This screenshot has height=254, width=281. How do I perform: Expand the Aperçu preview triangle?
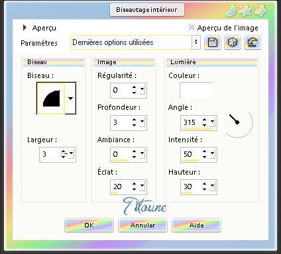tap(25, 28)
